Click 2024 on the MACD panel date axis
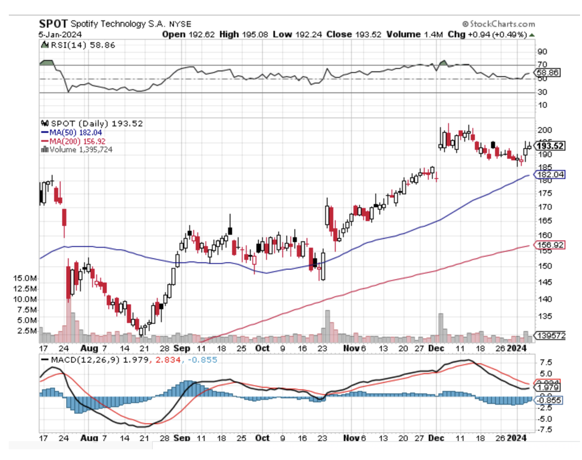Image resolution: width=582 pixels, height=460 pixels. coord(517,438)
